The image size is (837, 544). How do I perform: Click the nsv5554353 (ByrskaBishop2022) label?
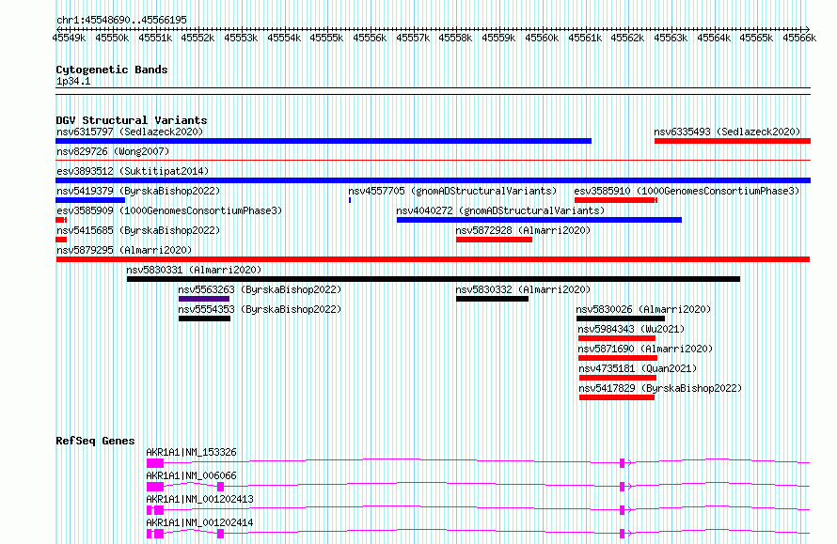(260, 309)
